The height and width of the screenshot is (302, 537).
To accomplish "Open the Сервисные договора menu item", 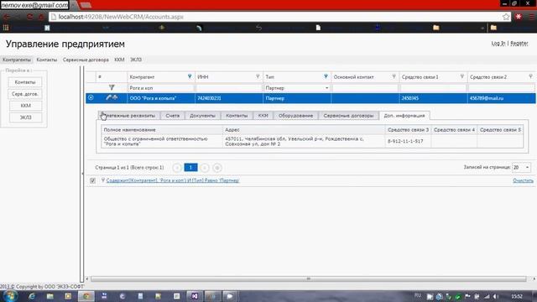I will pos(86,60).
